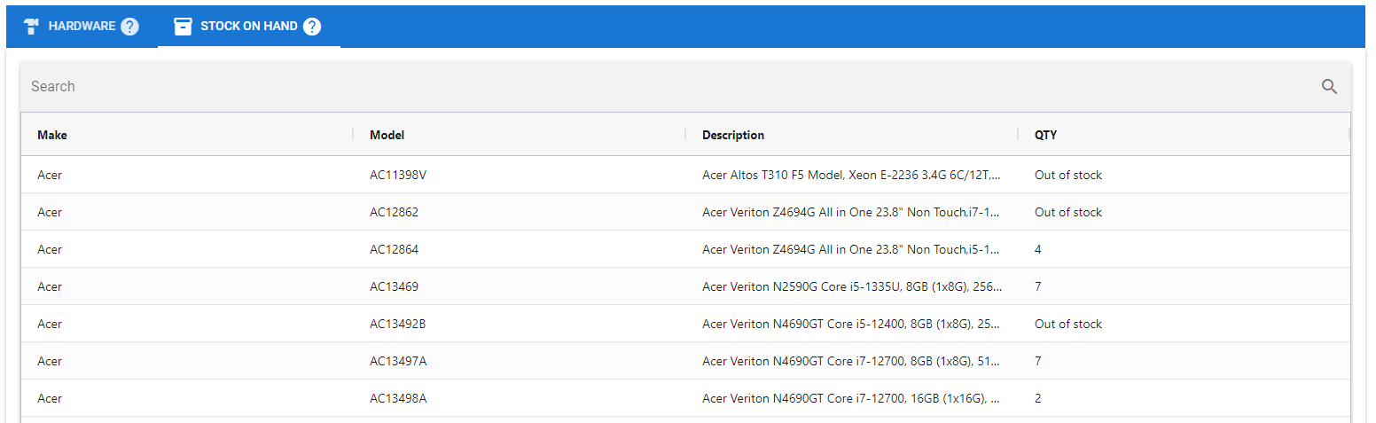Click the magnifying glass search icon

tap(1329, 87)
